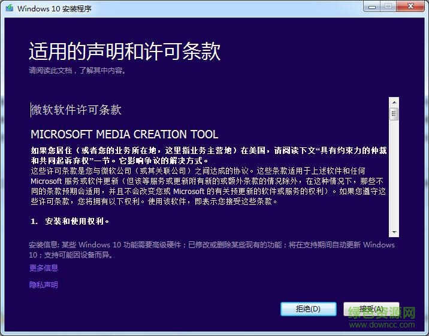Click the license text scrollbar thumb

pyautogui.click(x=394, y=114)
